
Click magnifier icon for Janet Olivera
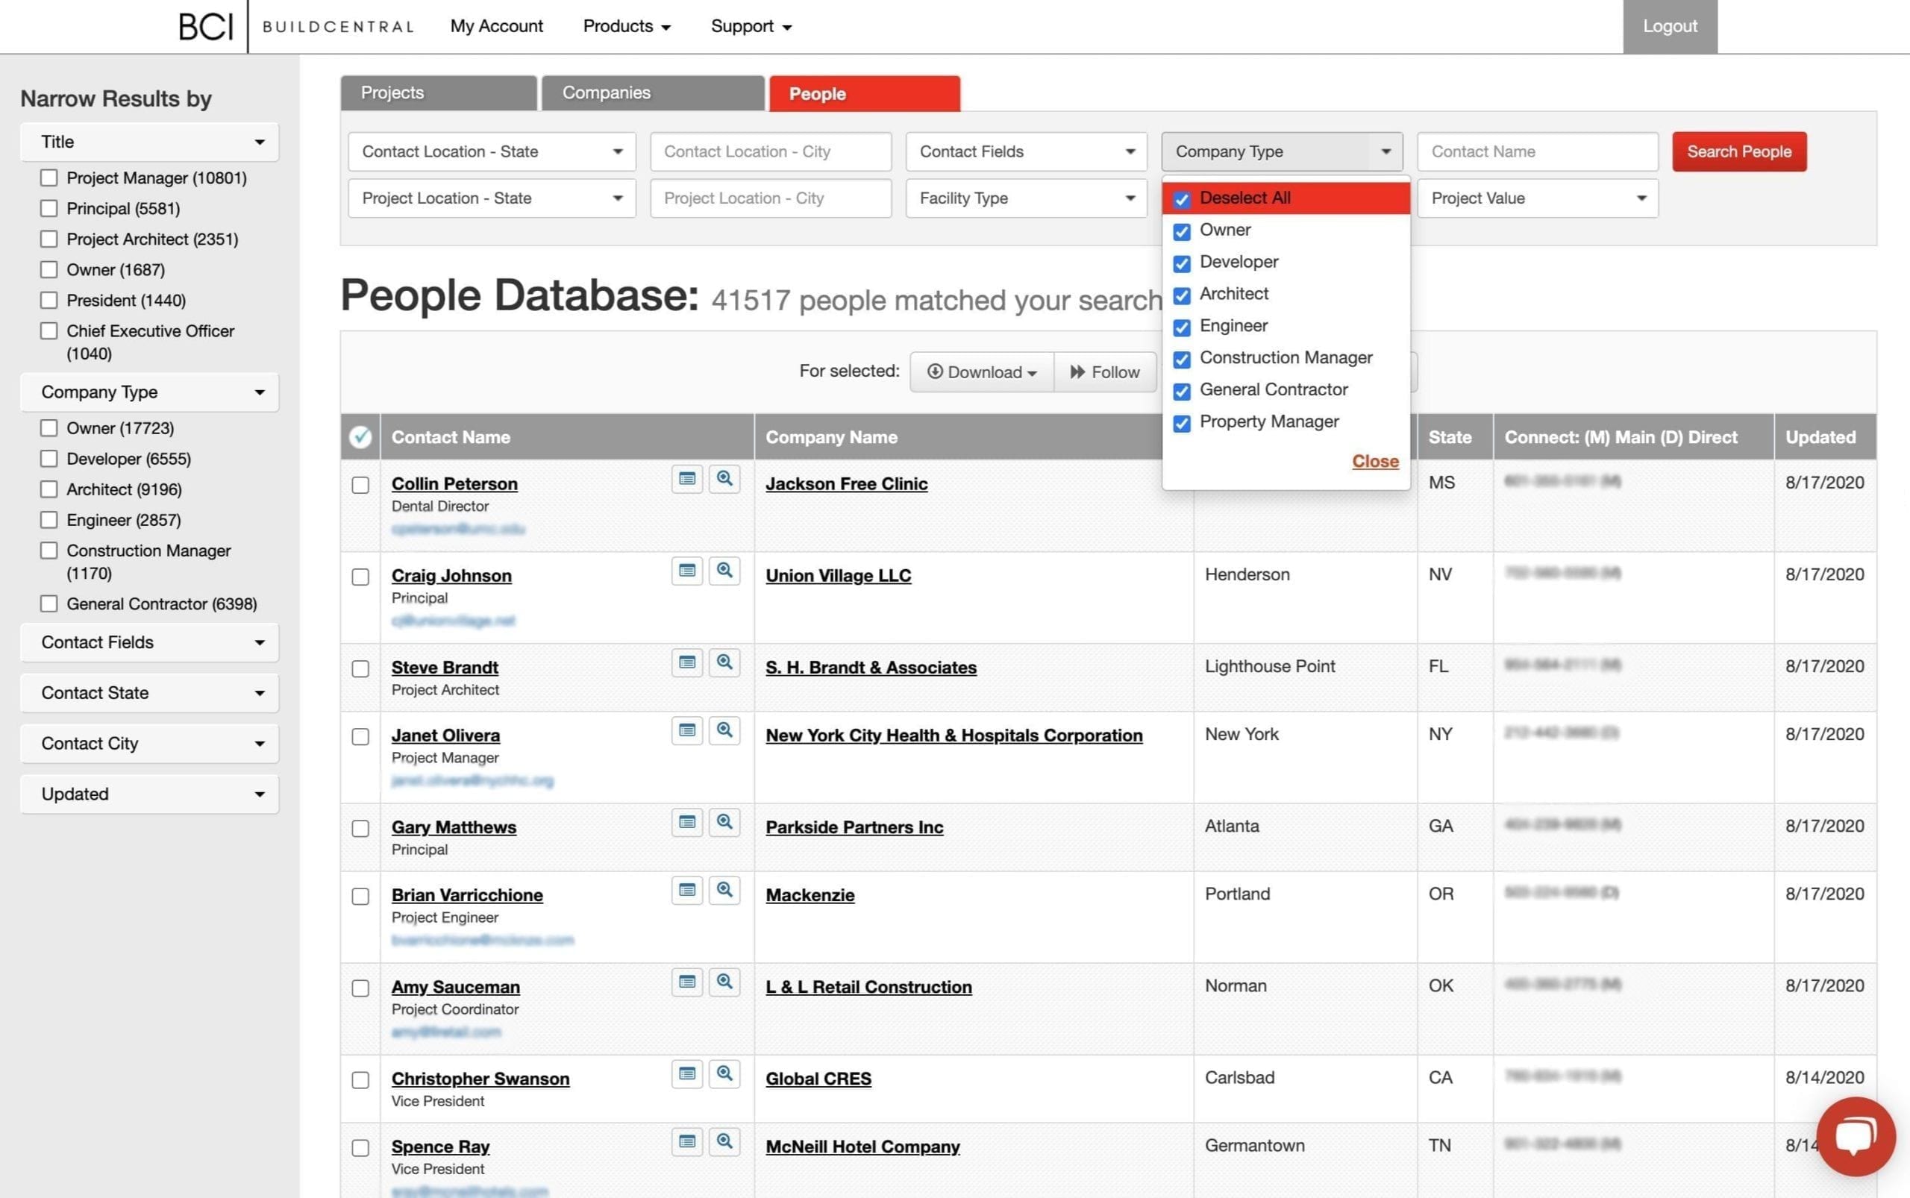[724, 730]
